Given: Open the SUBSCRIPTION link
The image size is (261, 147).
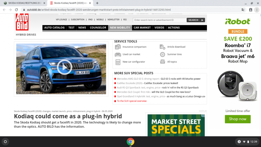Looking at the screenshot, I should tap(78, 20).
